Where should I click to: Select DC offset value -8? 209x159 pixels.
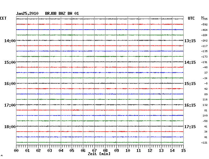pyautogui.click(x=206, y=83)
